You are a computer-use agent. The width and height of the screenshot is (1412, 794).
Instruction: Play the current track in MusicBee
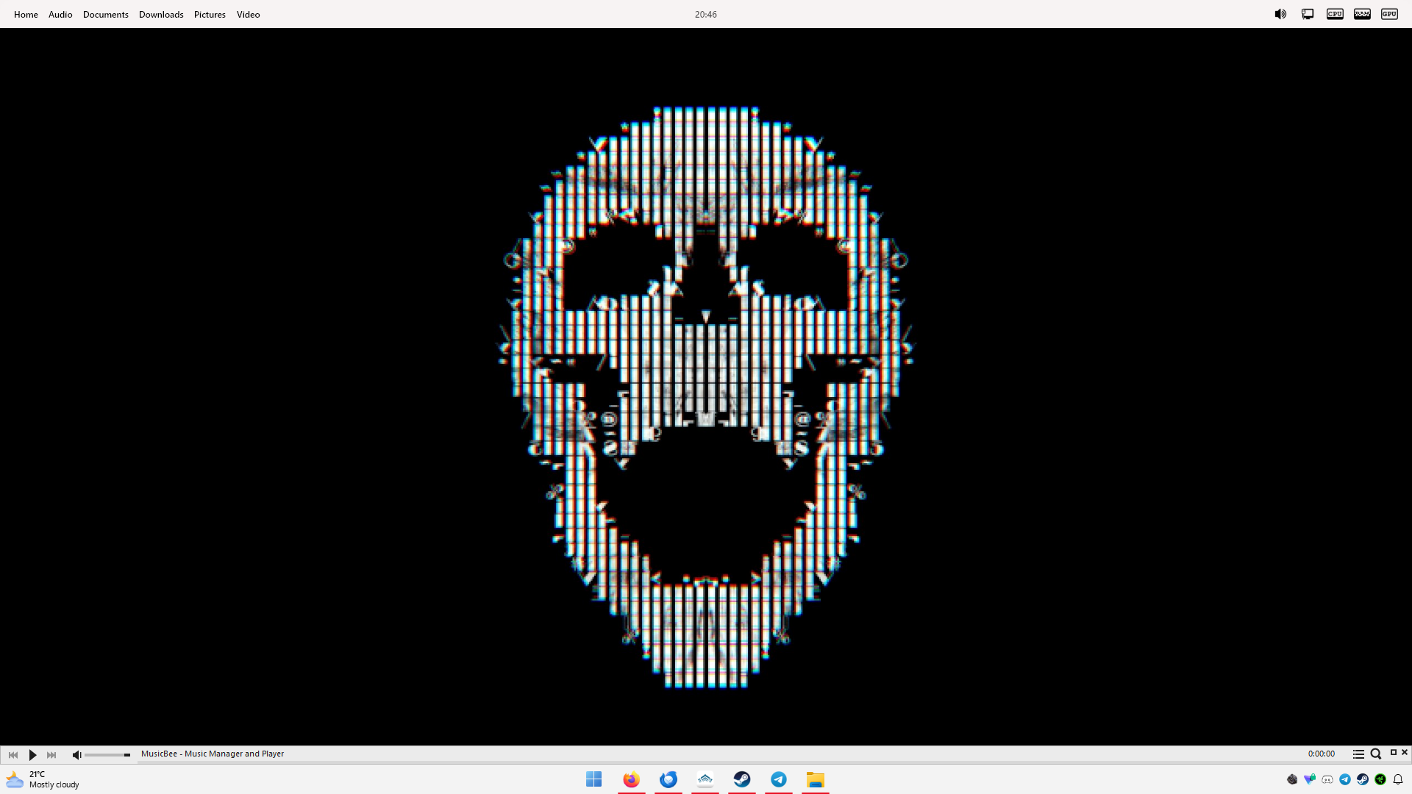coord(32,754)
